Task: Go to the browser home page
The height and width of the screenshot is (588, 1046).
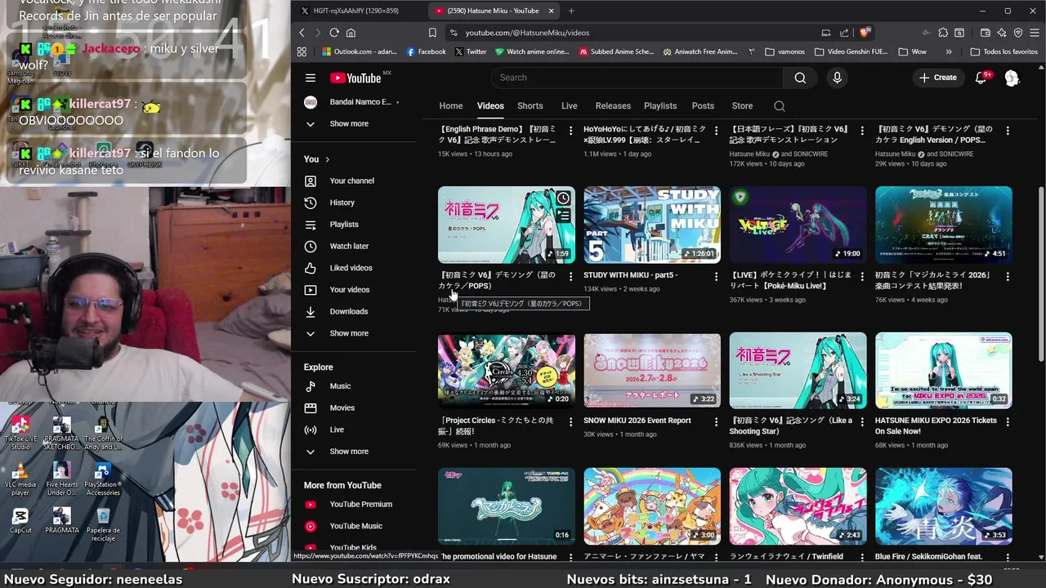Action: pyautogui.click(x=351, y=33)
